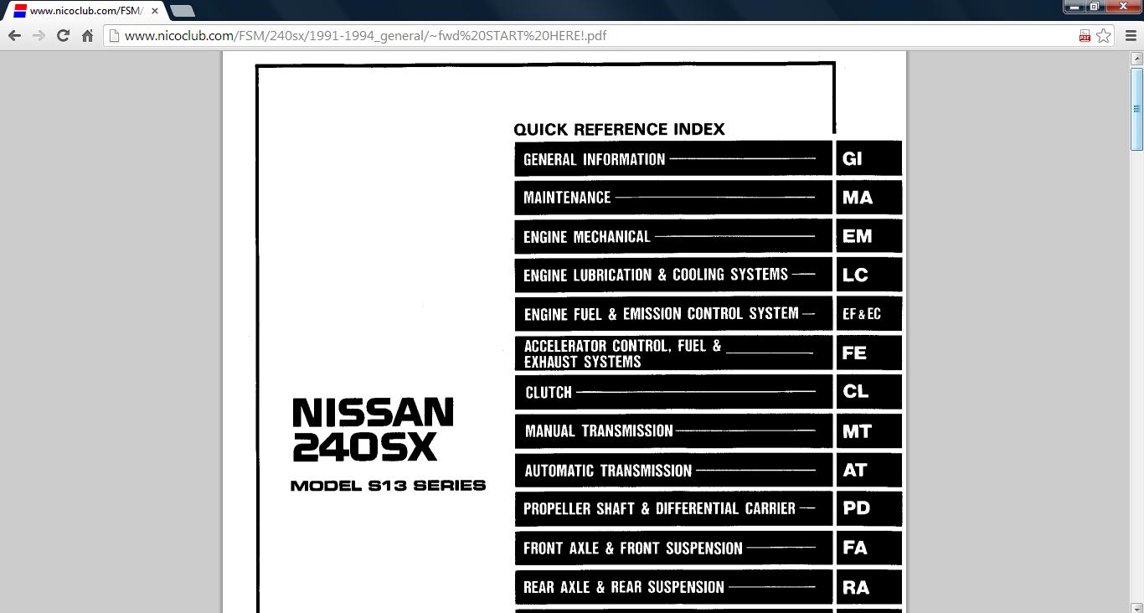Open the CLUTCH index entry
This screenshot has height=613, width=1144.
(x=673, y=392)
